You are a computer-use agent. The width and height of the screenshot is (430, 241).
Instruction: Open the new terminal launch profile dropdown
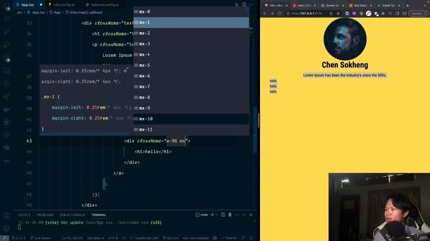(216, 215)
